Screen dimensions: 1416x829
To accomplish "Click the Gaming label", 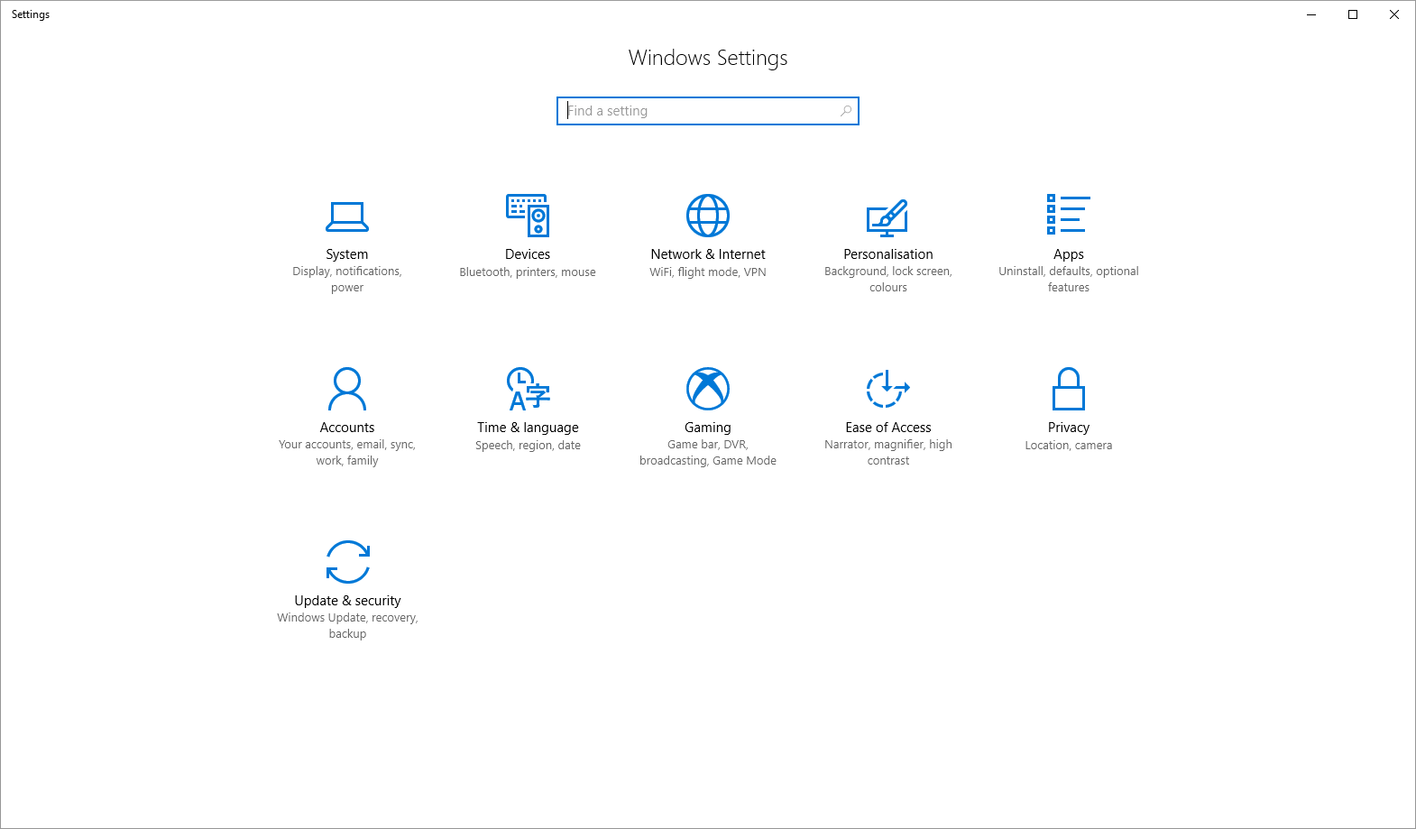I will pyautogui.click(x=708, y=428).
